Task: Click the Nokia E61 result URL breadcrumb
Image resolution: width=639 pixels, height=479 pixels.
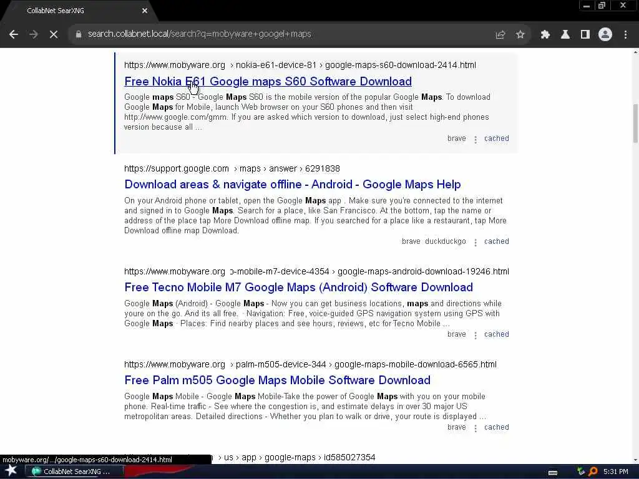Action: tap(300, 65)
